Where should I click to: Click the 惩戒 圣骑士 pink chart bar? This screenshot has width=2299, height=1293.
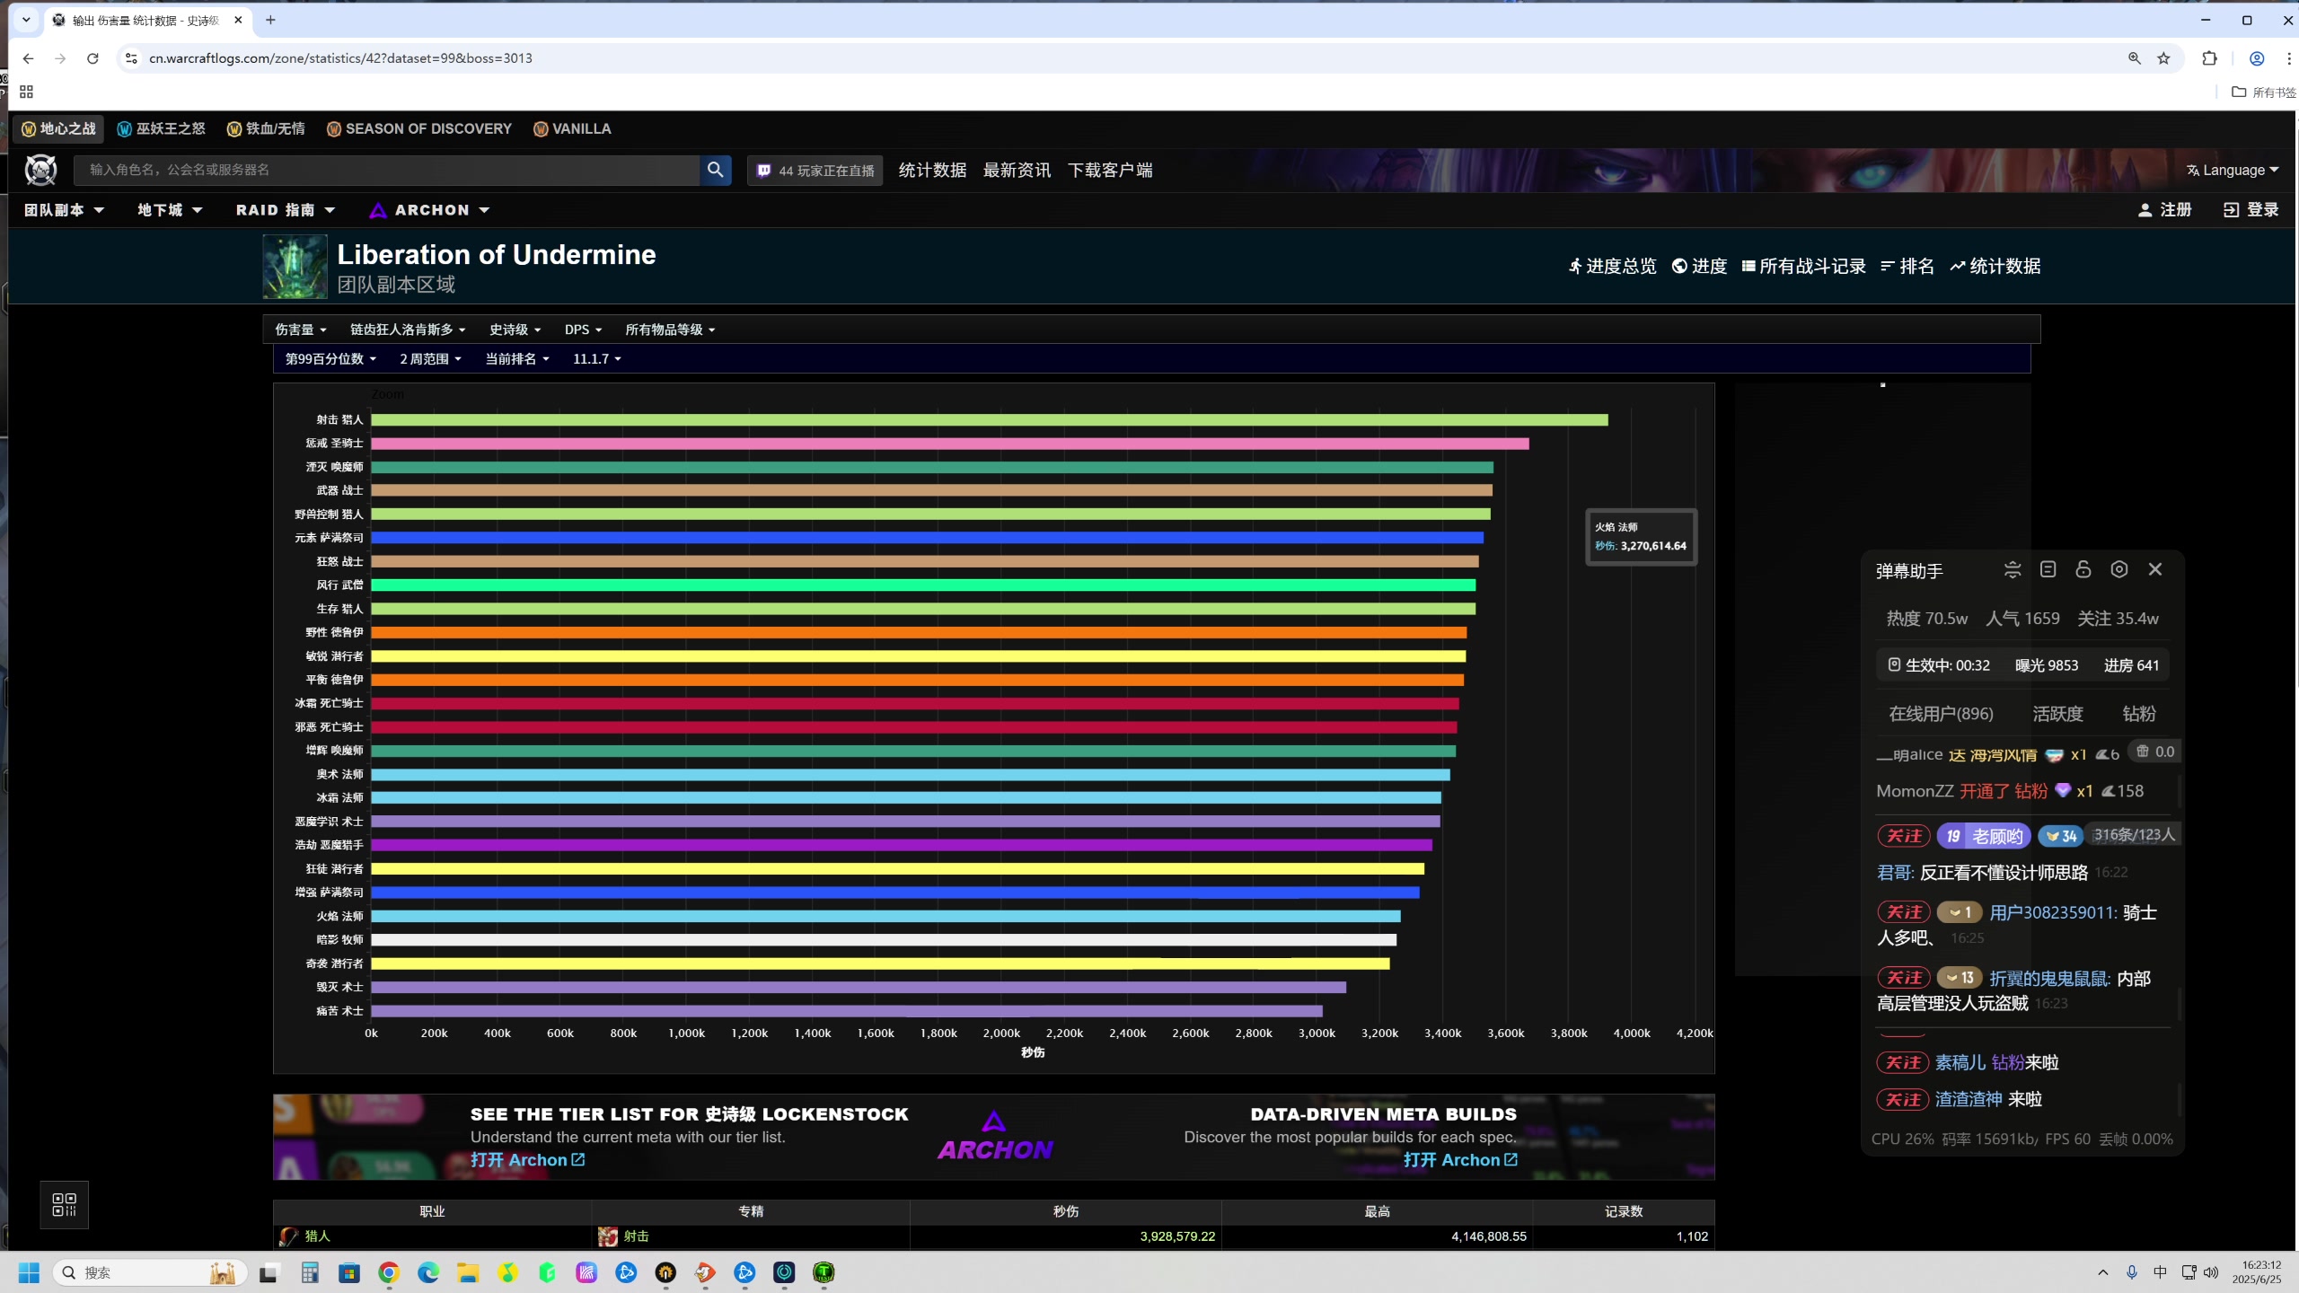click(949, 444)
